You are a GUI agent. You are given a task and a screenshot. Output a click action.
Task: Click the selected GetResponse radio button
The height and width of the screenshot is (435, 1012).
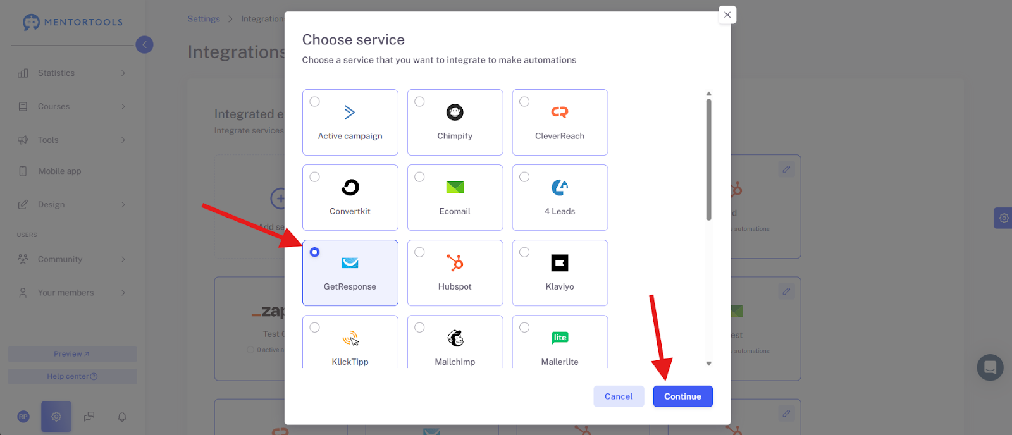click(314, 252)
